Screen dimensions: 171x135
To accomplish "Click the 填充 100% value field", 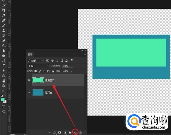I will (x=65, y=71).
